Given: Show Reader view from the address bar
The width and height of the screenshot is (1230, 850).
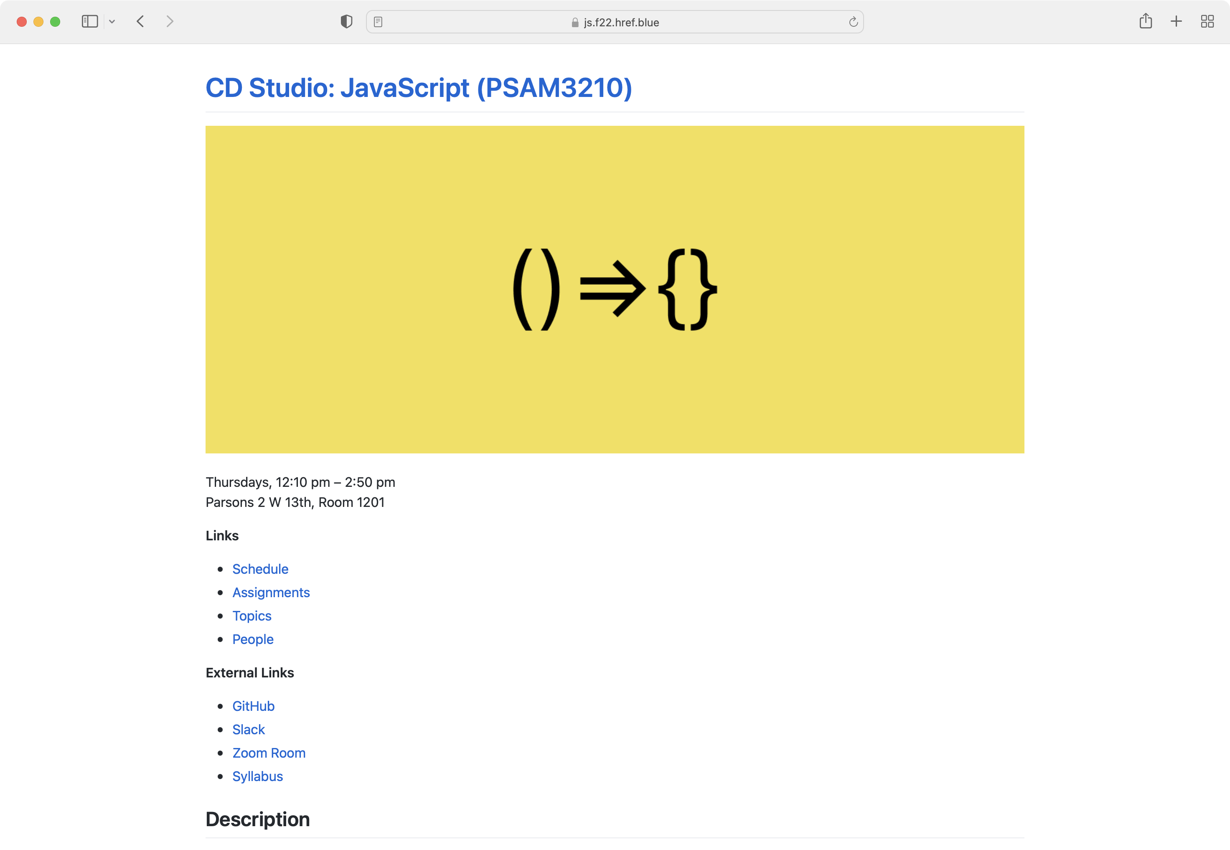Looking at the screenshot, I should (x=378, y=22).
